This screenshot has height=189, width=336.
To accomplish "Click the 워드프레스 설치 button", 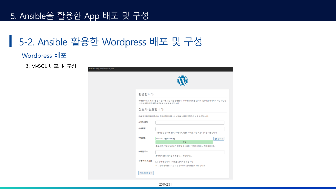I will point(146,173).
